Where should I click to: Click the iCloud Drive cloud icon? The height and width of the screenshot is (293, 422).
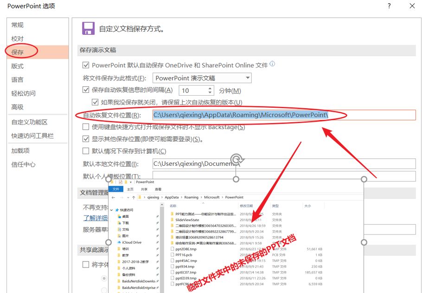[119, 242]
